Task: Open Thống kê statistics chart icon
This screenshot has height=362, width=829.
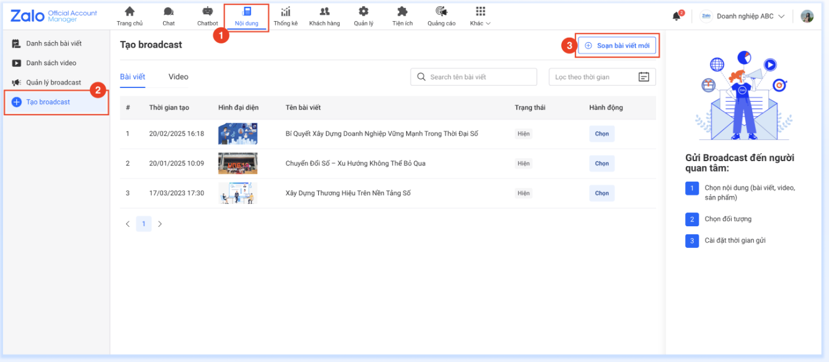Action: (286, 12)
